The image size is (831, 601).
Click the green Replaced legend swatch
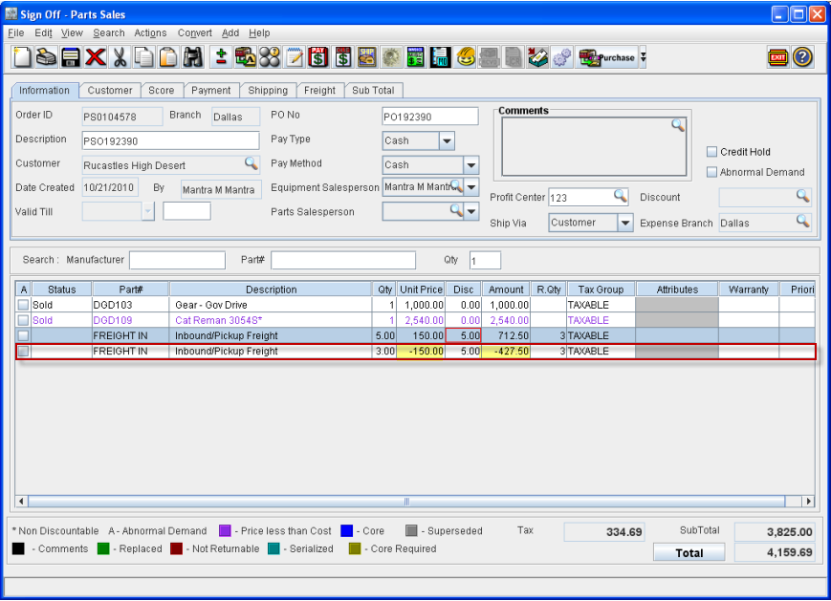click(x=103, y=548)
